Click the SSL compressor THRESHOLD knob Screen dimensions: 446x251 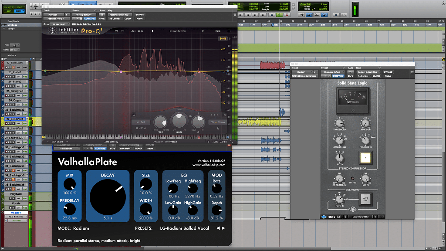pos(339,123)
